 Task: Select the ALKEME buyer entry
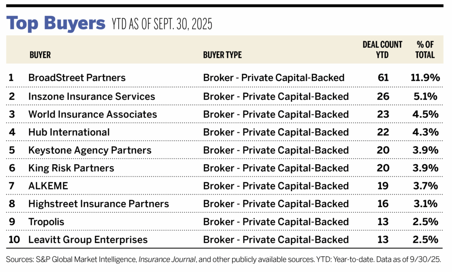point(48,186)
